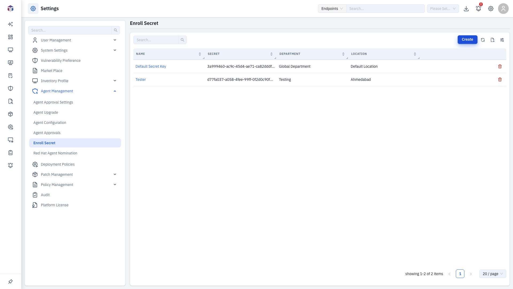Go to Agent Approvals menu item
This screenshot has height=289, width=513.
[47, 133]
